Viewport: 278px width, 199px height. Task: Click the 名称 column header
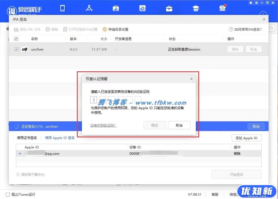click(34, 39)
